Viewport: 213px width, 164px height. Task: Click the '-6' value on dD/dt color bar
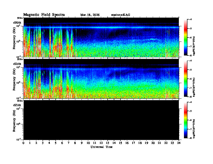[190, 79]
